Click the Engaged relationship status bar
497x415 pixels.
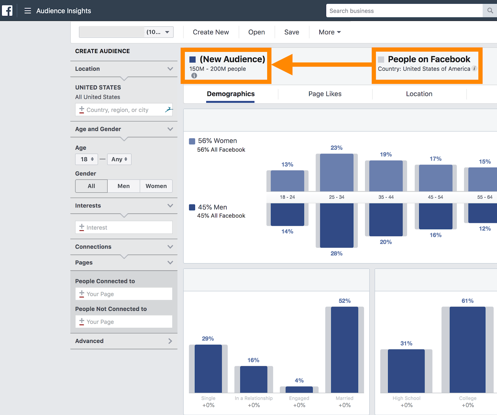pyautogui.click(x=299, y=390)
